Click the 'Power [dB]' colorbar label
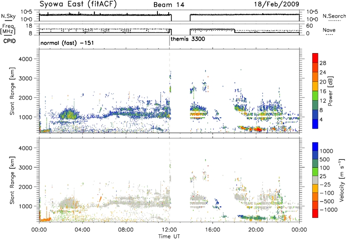Image resolution: width=346 pixels, height=239 pixels. click(x=330, y=91)
